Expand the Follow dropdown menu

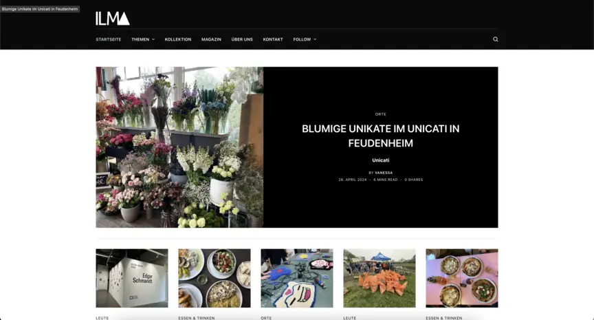305,39
